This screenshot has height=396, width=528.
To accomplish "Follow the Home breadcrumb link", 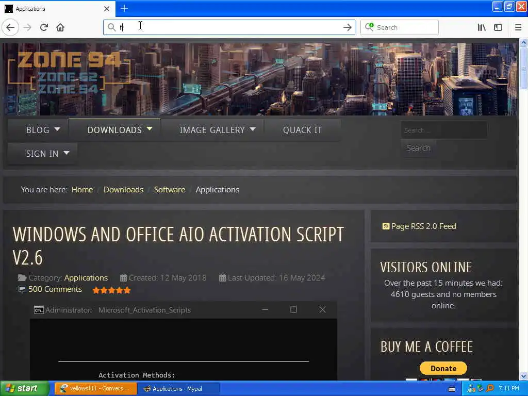I will (x=82, y=190).
